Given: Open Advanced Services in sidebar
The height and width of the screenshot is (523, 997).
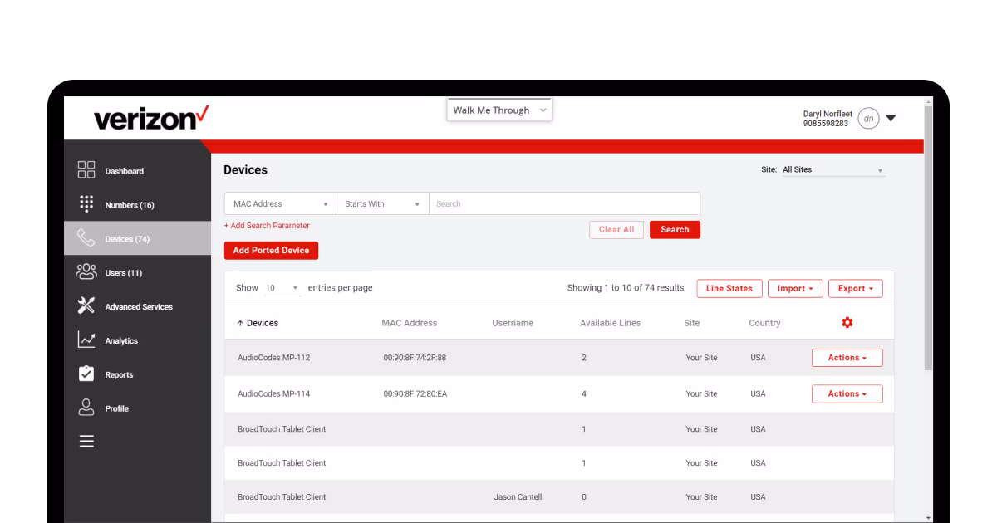Looking at the screenshot, I should click(137, 306).
